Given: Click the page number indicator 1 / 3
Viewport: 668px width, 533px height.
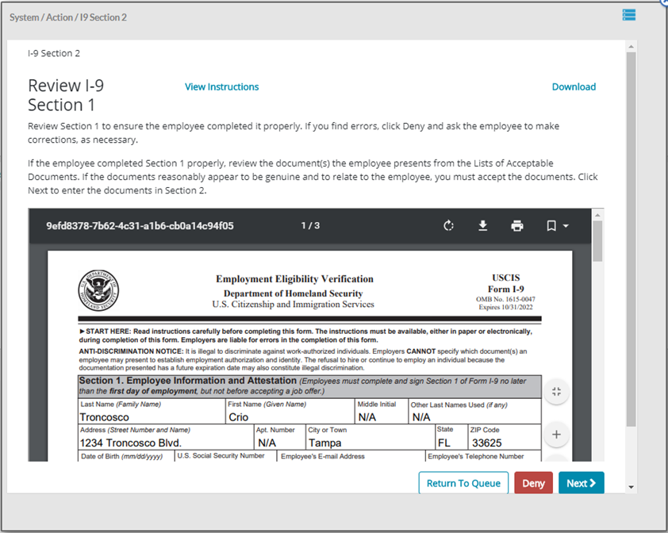Looking at the screenshot, I should tap(310, 225).
